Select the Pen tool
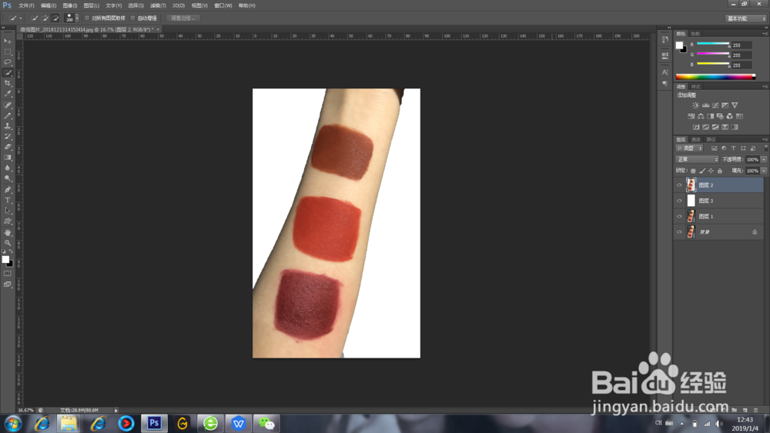This screenshot has width=770, height=433. pos(8,190)
